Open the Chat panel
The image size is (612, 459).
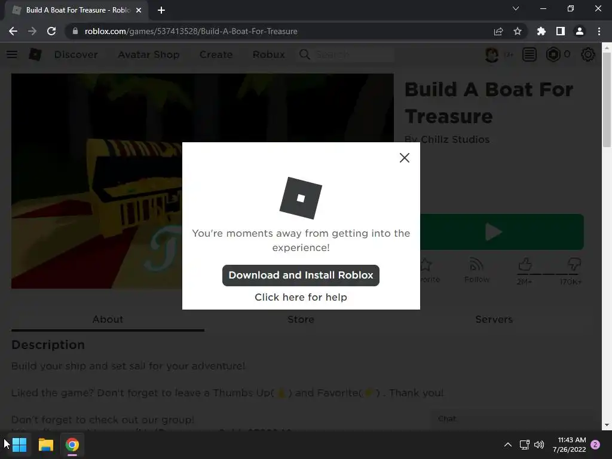point(515,419)
